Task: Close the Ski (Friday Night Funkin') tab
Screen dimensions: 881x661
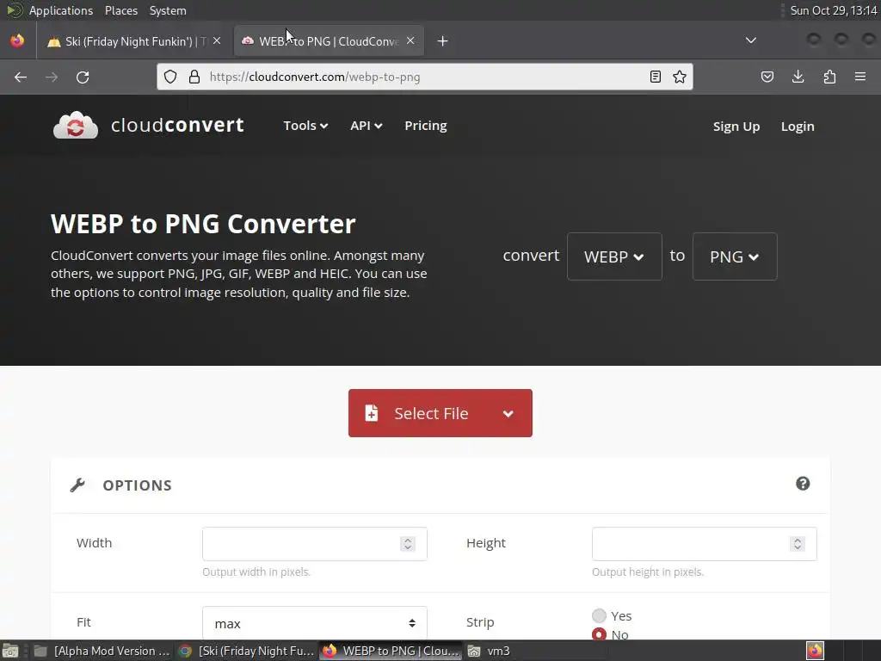Action: 217,41
